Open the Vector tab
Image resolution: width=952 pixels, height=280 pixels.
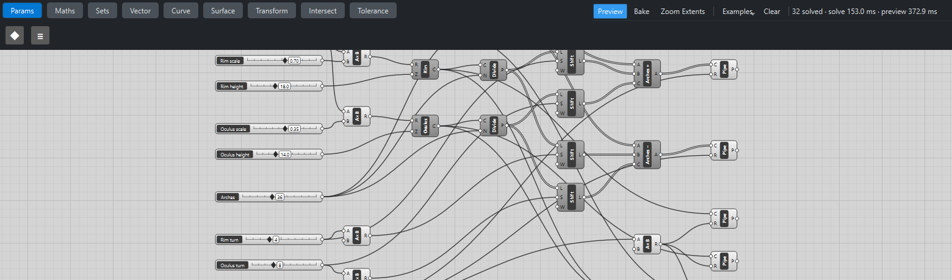coord(140,11)
